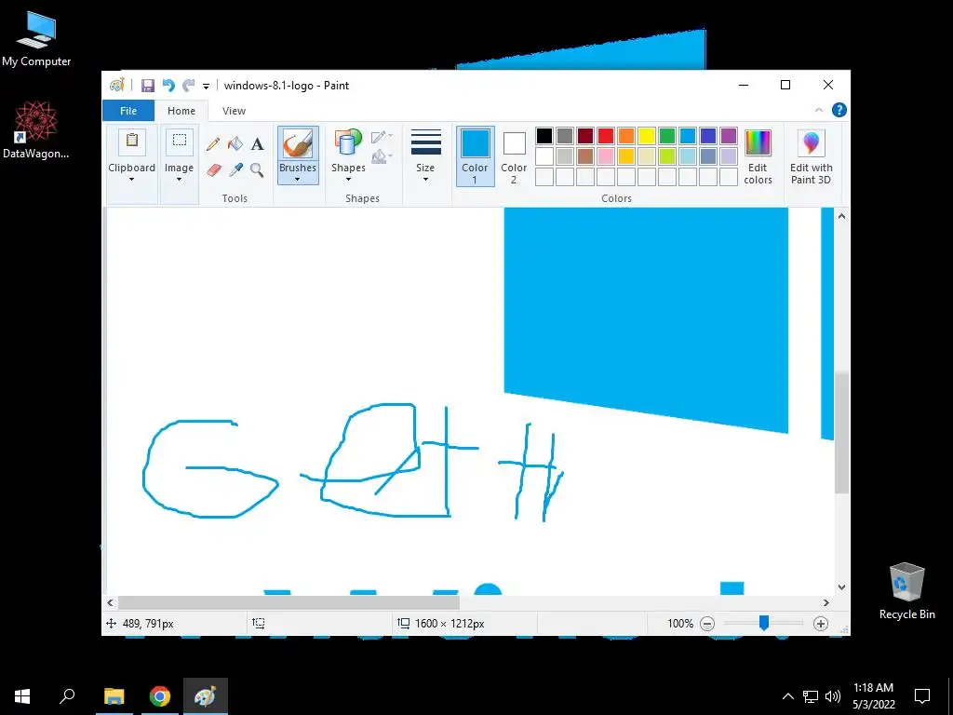Click the Windows Start button
The image size is (953, 715).
[22, 696]
